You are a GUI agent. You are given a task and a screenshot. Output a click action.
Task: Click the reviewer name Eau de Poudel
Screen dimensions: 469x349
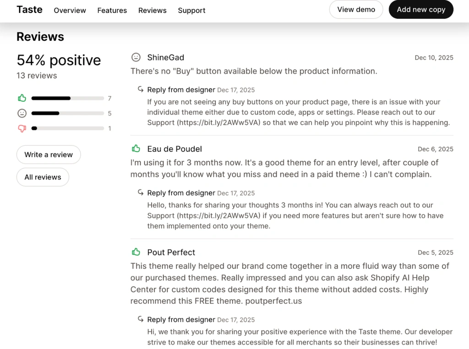(175, 149)
